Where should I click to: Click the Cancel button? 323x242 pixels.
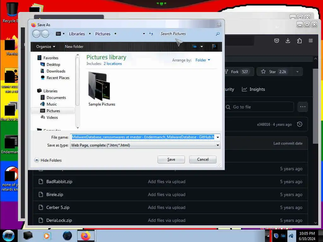(203, 159)
